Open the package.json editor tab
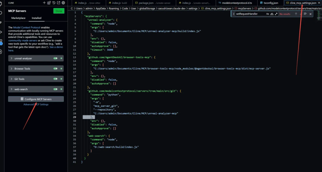Screen dimensions: 322x172 point(154,3)
